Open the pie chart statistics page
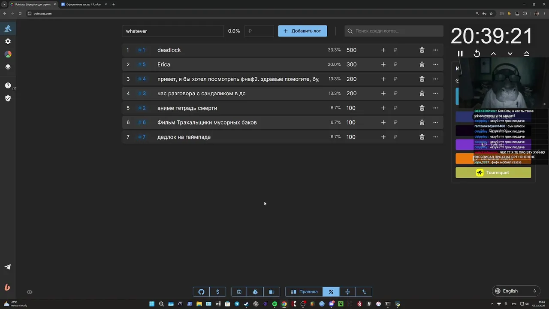Image resolution: width=549 pixels, height=309 pixels. pos(8,54)
